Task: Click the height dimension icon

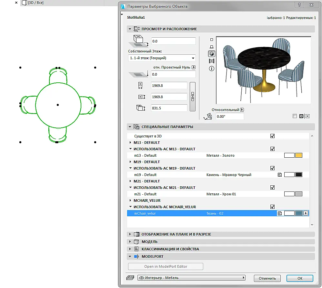Action: (141, 108)
